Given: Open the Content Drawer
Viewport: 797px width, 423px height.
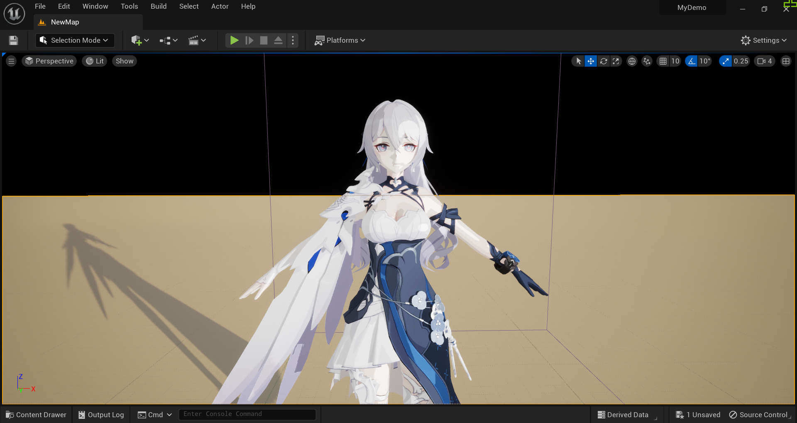Looking at the screenshot, I should [x=36, y=415].
